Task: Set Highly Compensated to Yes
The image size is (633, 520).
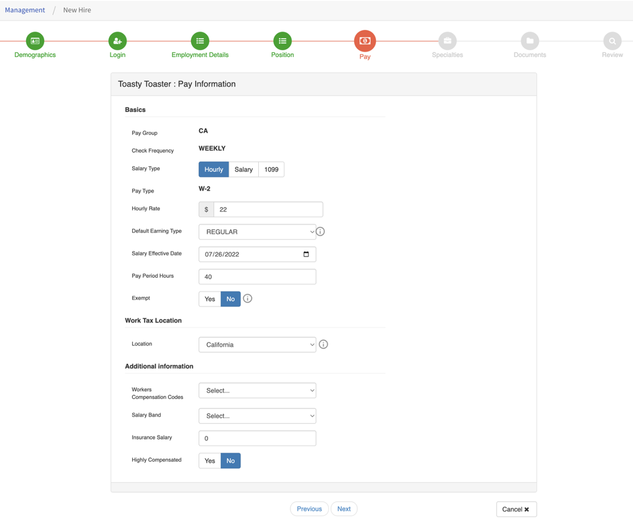Action: [209, 460]
